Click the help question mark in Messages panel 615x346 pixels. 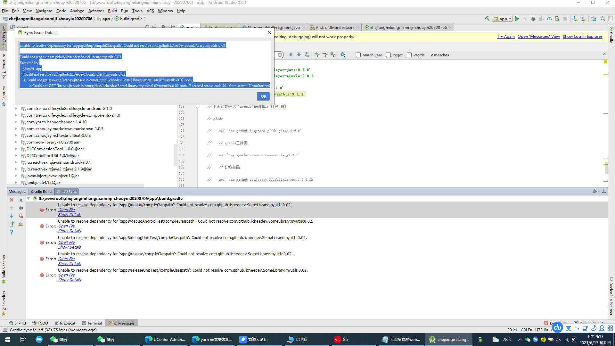click(12, 232)
